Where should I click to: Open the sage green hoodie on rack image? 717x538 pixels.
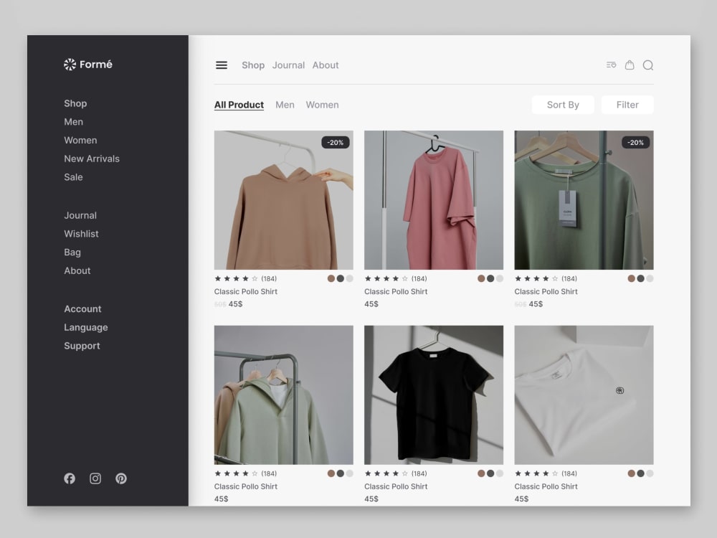coord(283,395)
